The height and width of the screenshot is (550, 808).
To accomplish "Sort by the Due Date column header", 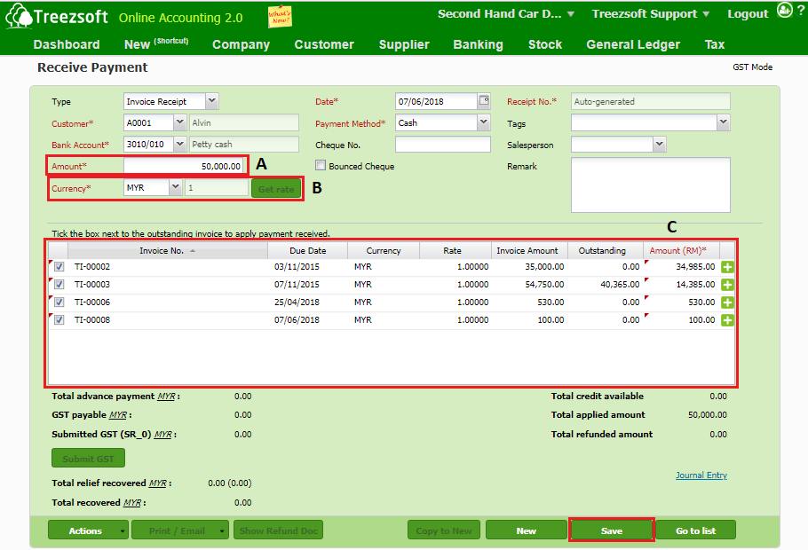I will coord(307,251).
